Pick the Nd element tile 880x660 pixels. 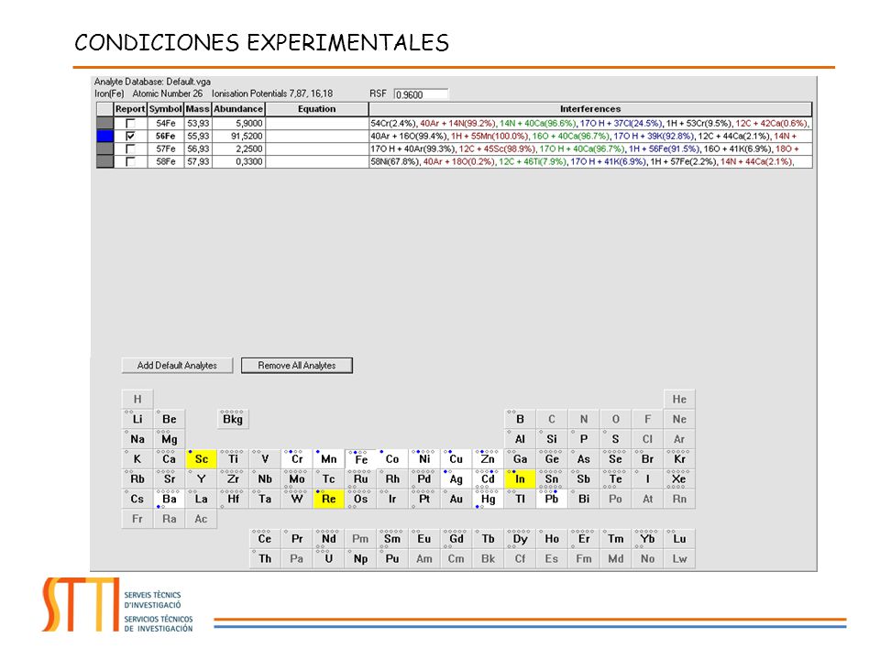point(329,539)
